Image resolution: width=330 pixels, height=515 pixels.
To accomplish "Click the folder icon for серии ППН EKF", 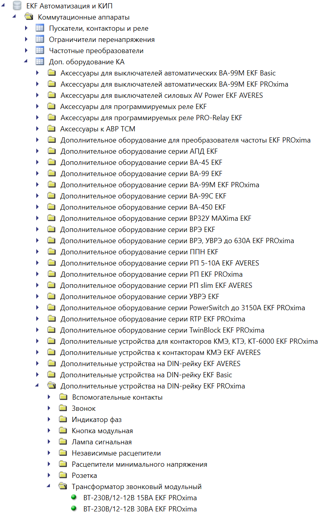I will click(51, 252).
